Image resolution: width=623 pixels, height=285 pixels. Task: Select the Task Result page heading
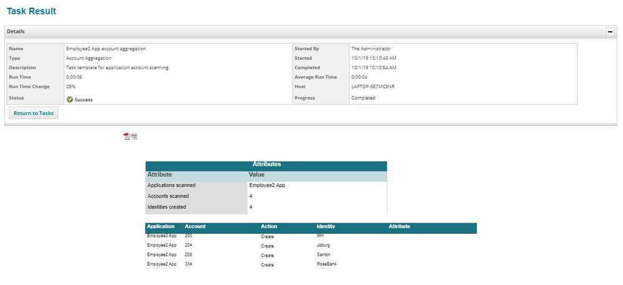(31, 11)
